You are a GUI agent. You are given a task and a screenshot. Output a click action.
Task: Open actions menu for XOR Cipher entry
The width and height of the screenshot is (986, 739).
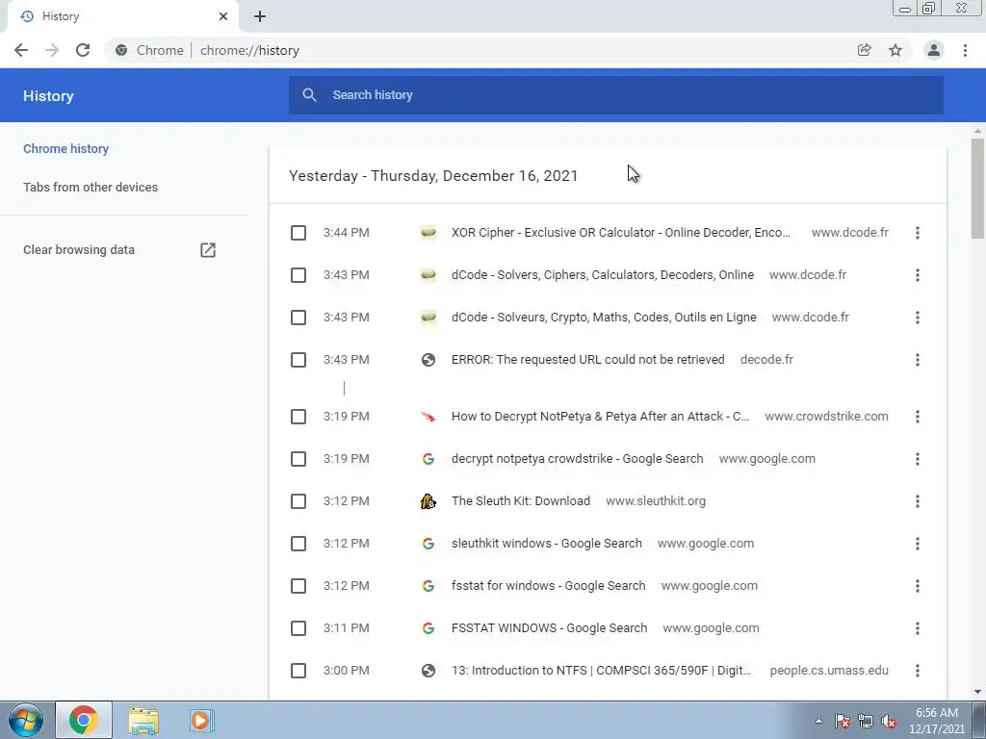point(918,233)
